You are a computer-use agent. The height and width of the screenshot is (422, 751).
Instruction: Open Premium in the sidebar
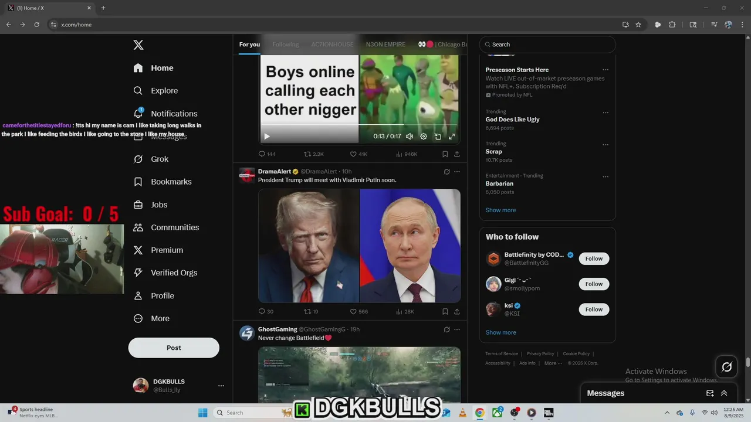click(158, 250)
